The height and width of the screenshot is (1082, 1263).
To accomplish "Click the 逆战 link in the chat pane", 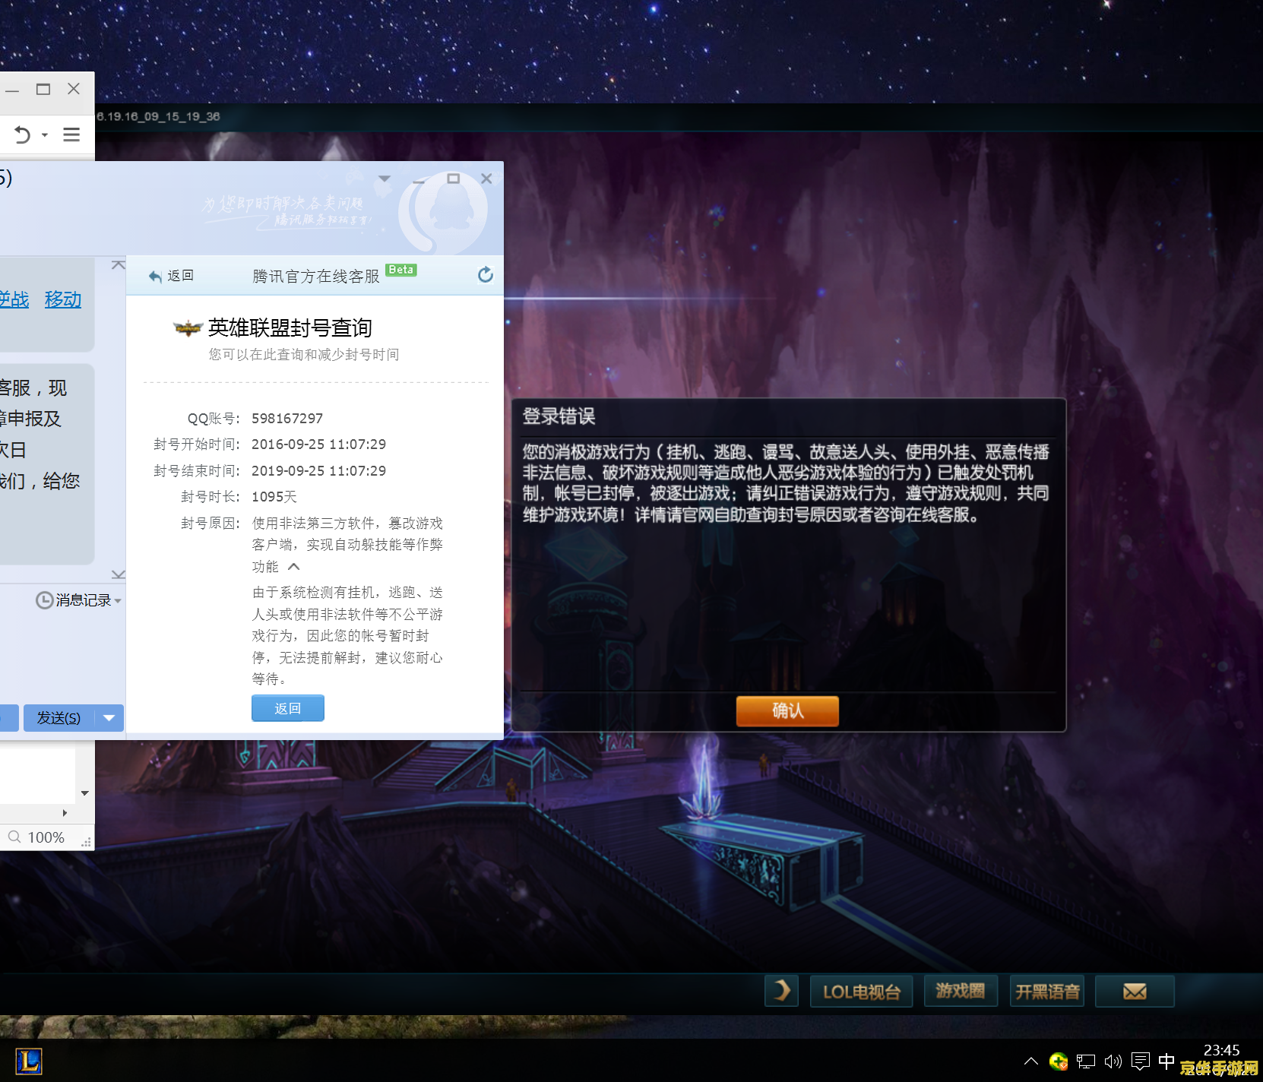I will [14, 299].
